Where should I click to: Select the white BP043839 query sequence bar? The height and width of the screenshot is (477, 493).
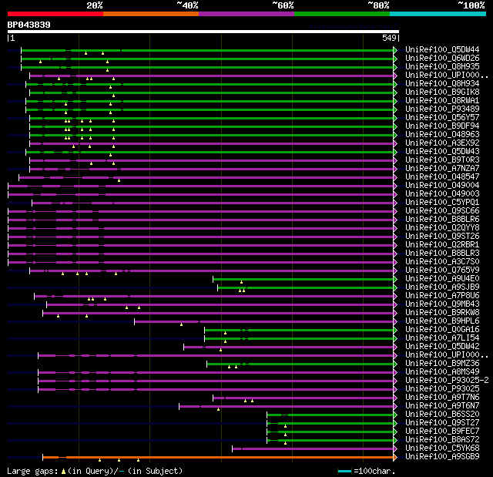(x=203, y=32)
